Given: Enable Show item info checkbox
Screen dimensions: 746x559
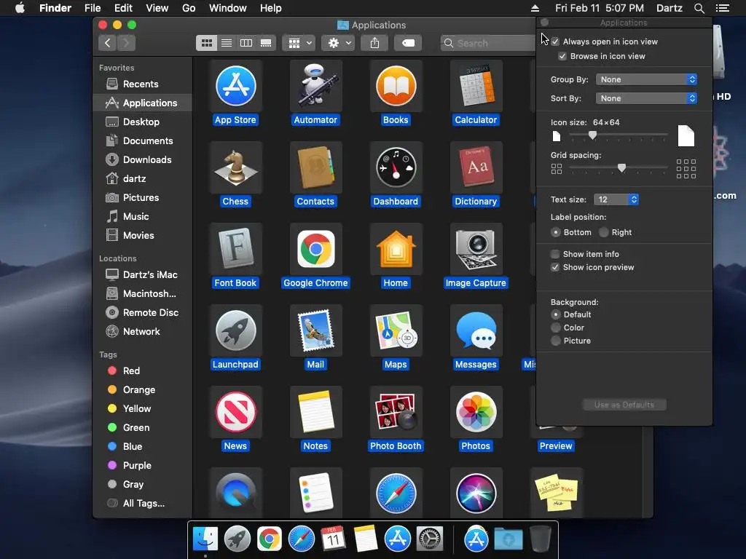Looking at the screenshot, I should pos(554,254).
